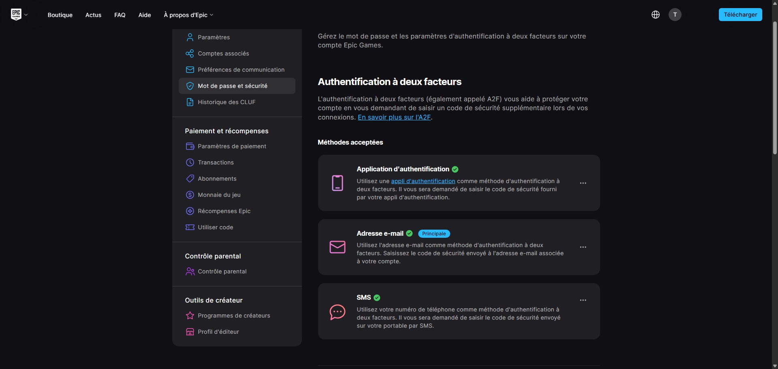Click the SMS speech bubble icon
Screen dimensions: 778x369
click(x=337, y=312)
